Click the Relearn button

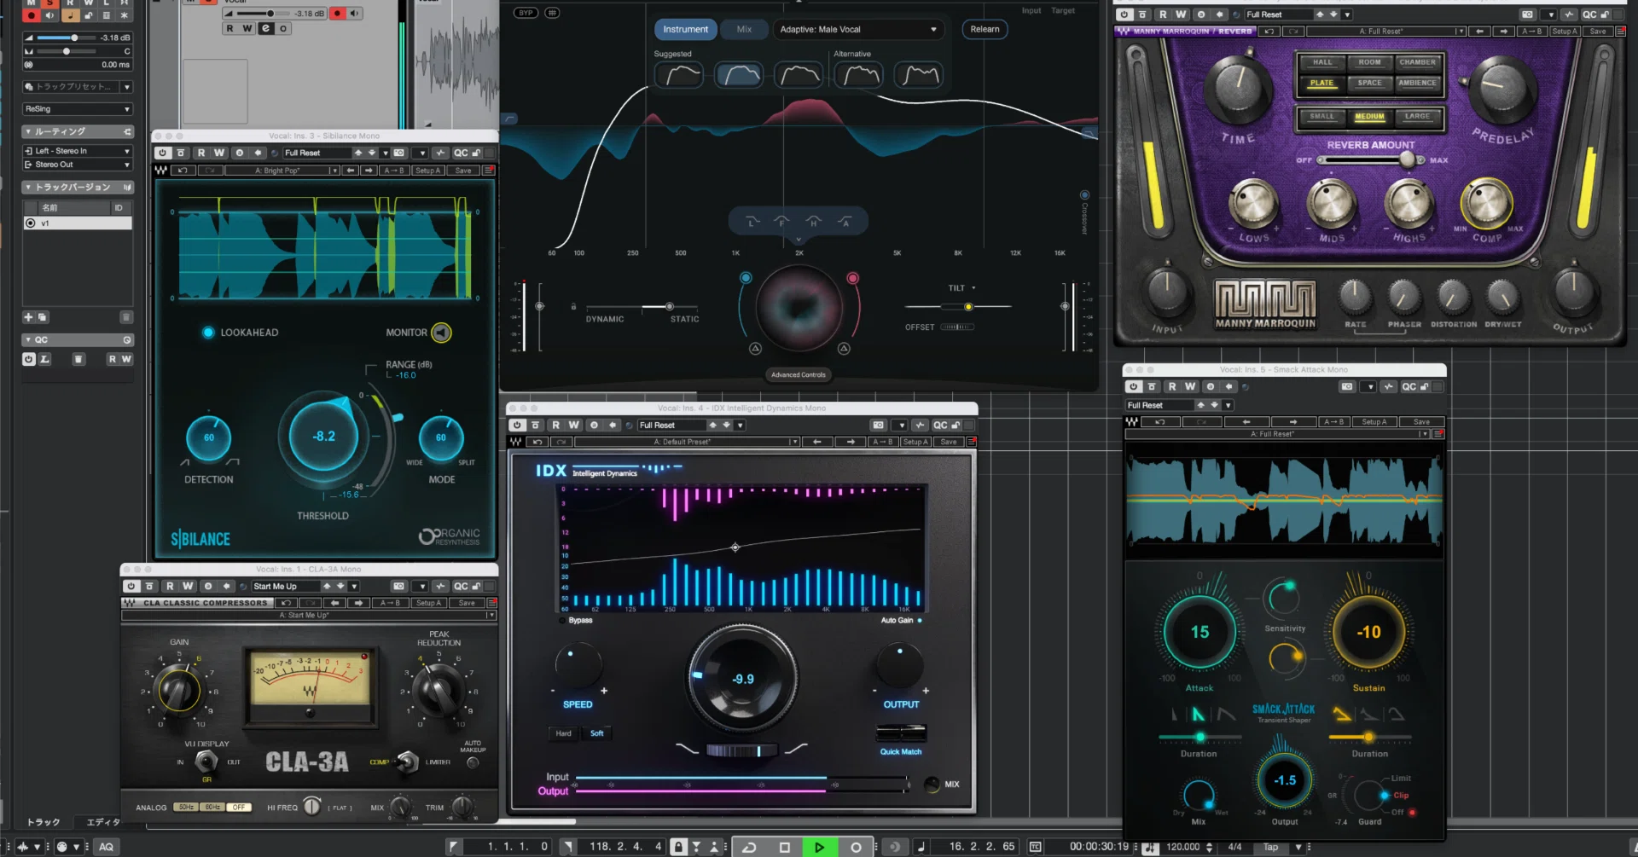coord(985,29)
